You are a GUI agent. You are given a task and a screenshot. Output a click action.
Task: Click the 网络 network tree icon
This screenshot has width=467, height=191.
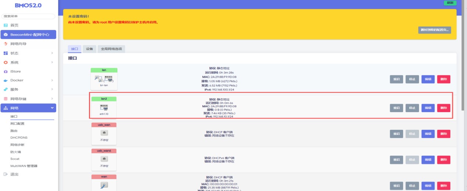click(x=6, y=108)
